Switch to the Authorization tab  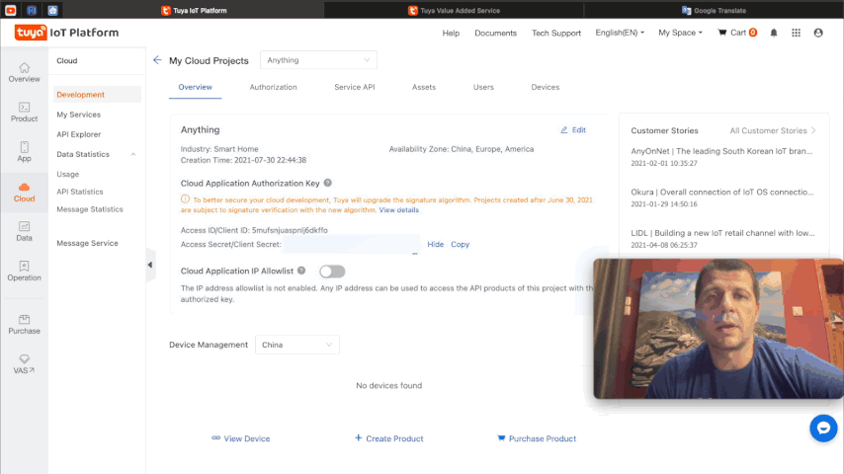pos(273,87)
